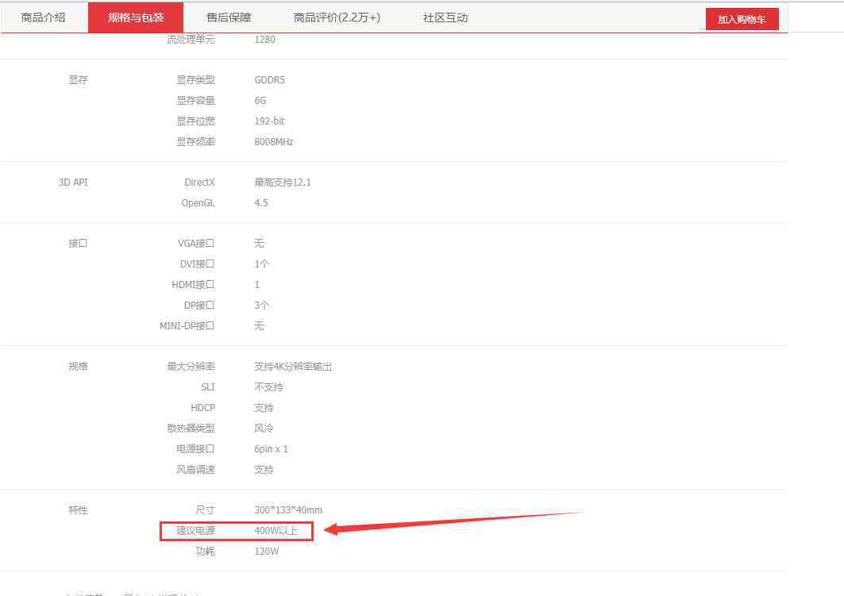Select the 300*133*40mm size value
This screenshot has width=844, height=596.
pyautogui.click(x=288, y=510)
